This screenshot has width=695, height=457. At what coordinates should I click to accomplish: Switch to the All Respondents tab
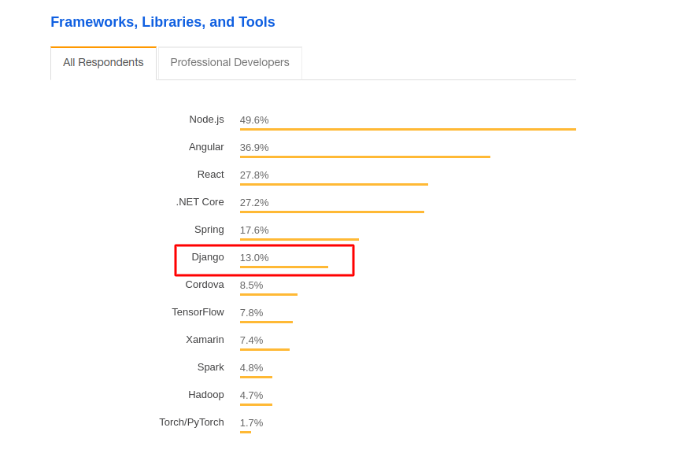(103, 63)
